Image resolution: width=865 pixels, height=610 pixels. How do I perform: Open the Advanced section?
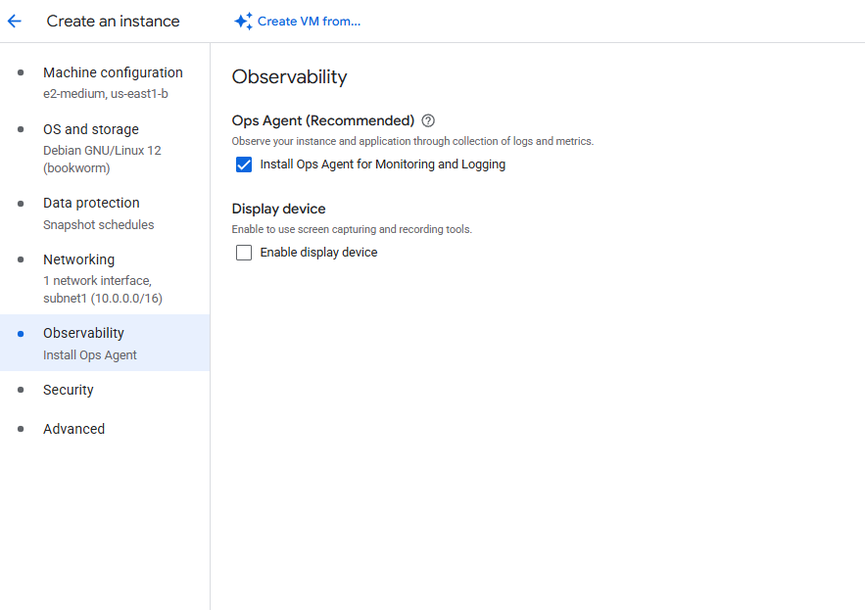pos(73,429)
